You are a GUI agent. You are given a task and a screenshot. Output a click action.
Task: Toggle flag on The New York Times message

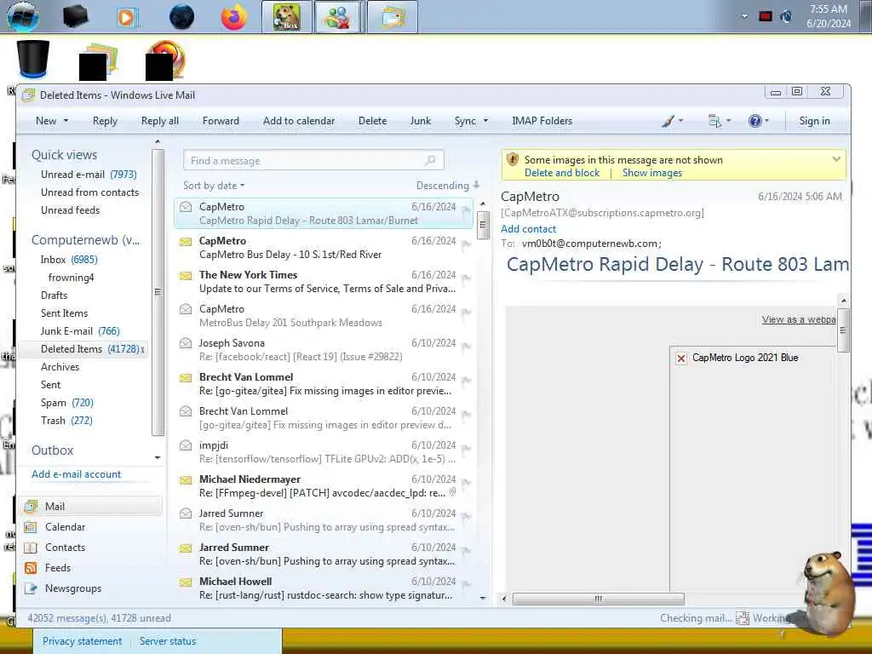[x=466, y=278]
